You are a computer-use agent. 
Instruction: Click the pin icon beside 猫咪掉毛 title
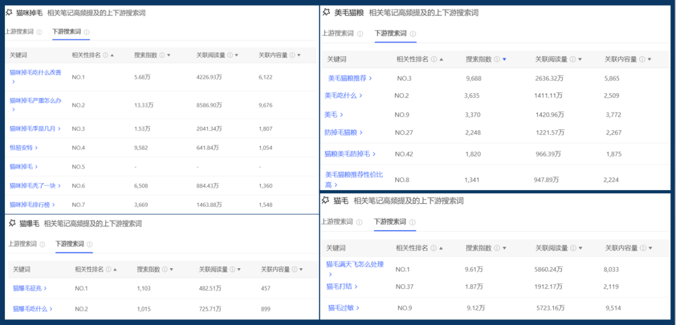coord(9,12)
